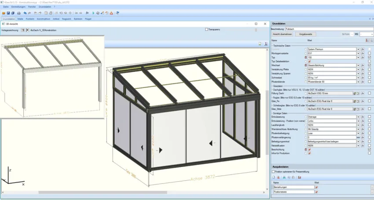Click cut scissors icon in Ausgabedaten toolbar
Image resolution: width=374 pixels, height=200 pixels.
(284, 177)
